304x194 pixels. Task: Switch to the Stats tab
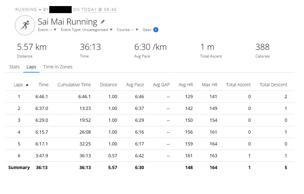(14, 67)
